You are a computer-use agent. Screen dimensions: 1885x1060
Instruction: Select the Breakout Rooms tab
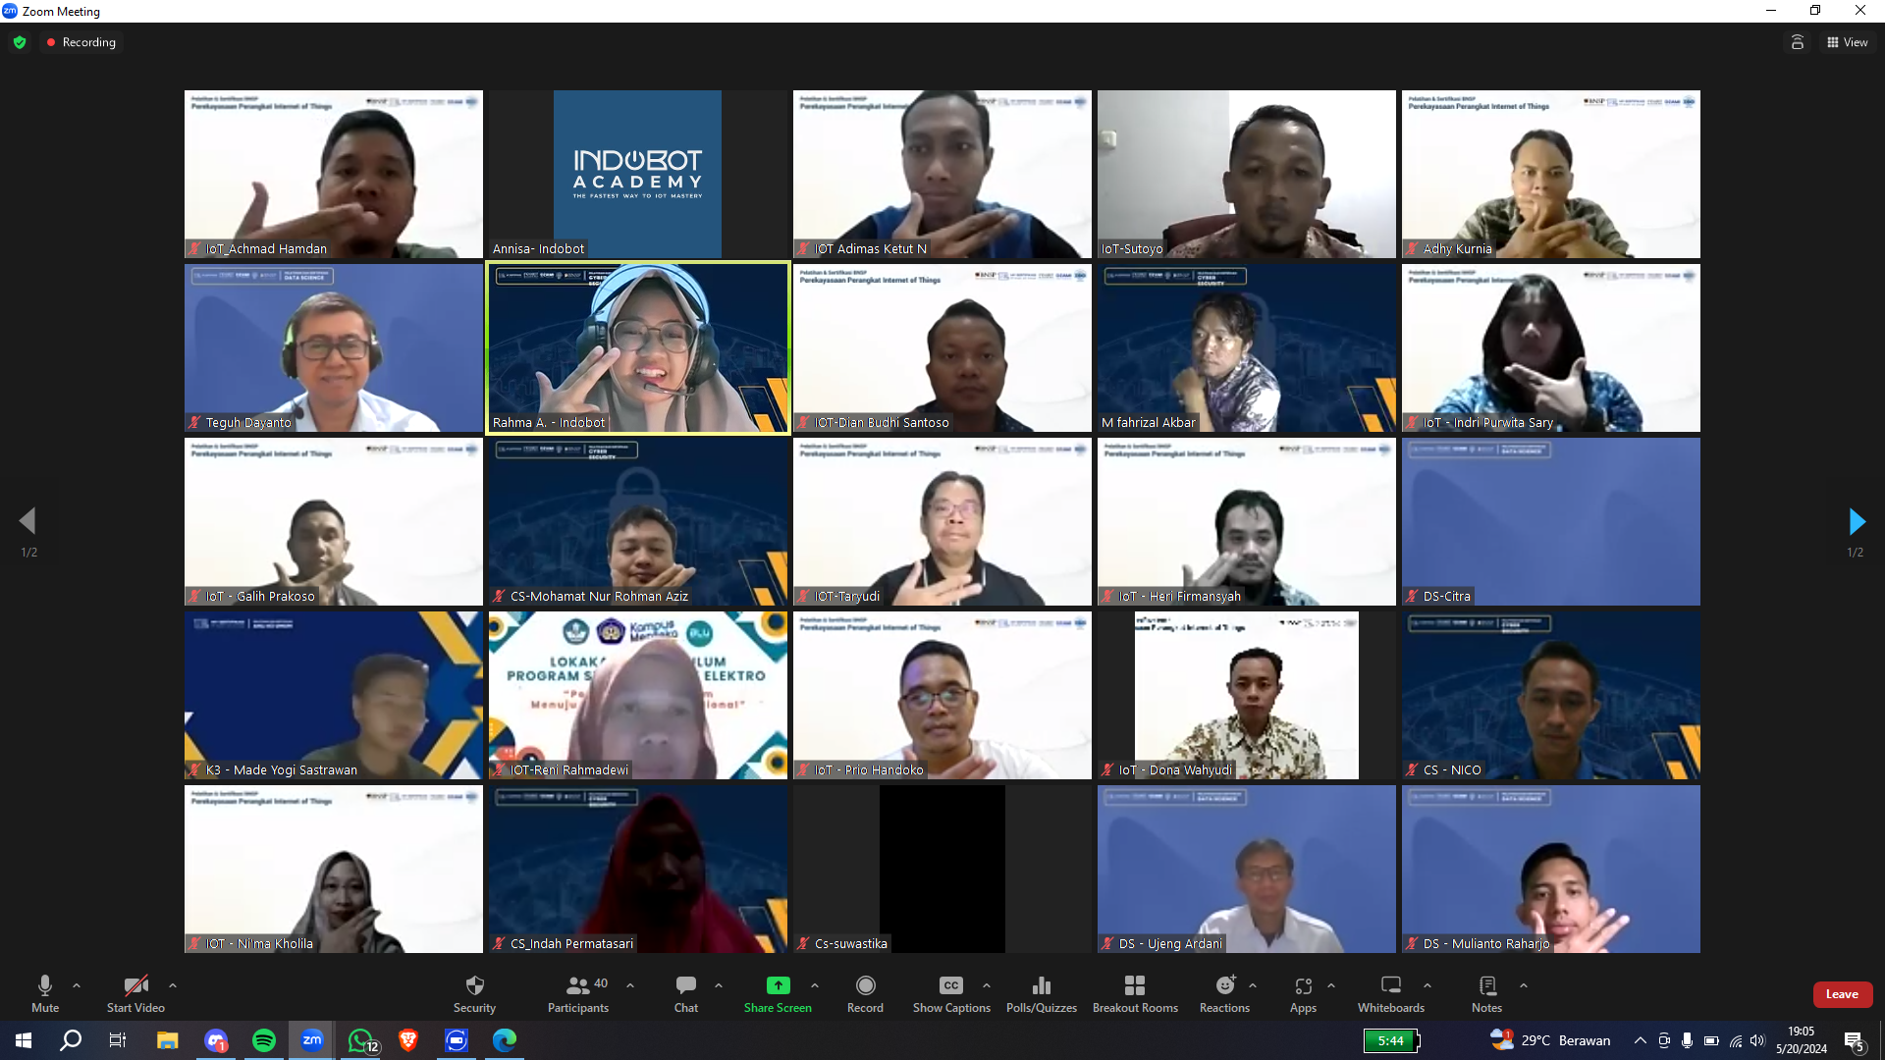[x=1135, y=992]
